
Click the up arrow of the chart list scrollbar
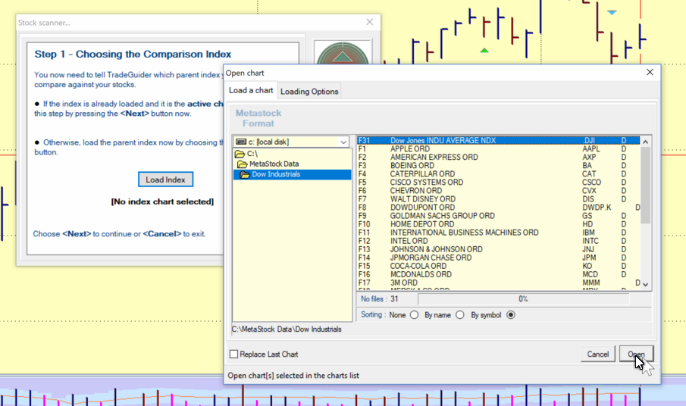coord(645,142)
